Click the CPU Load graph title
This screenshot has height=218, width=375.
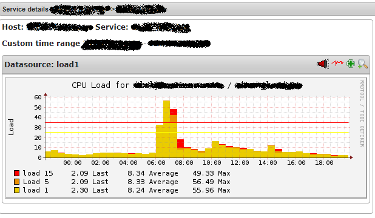187,85
